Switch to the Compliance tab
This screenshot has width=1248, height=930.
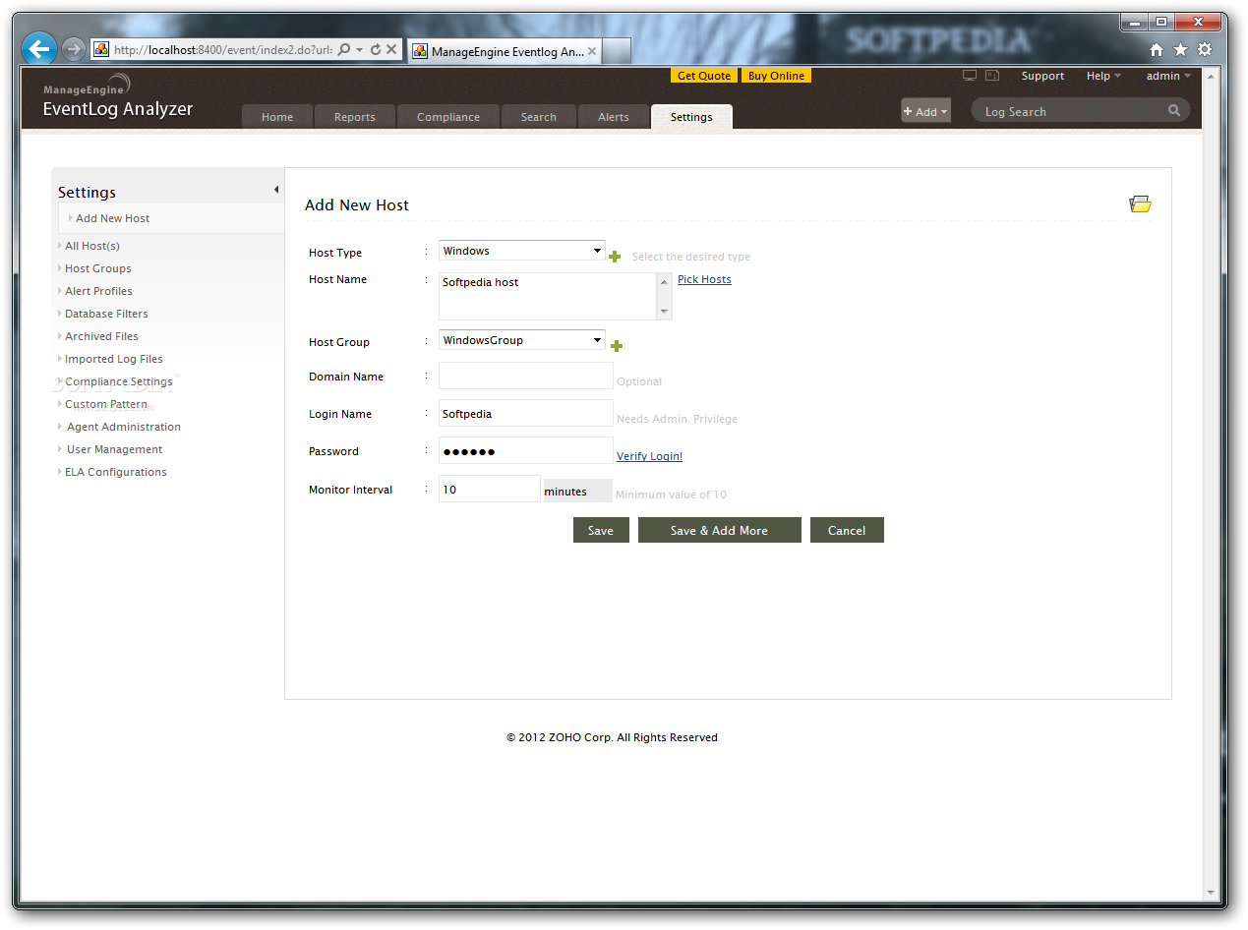click(448, 117)
